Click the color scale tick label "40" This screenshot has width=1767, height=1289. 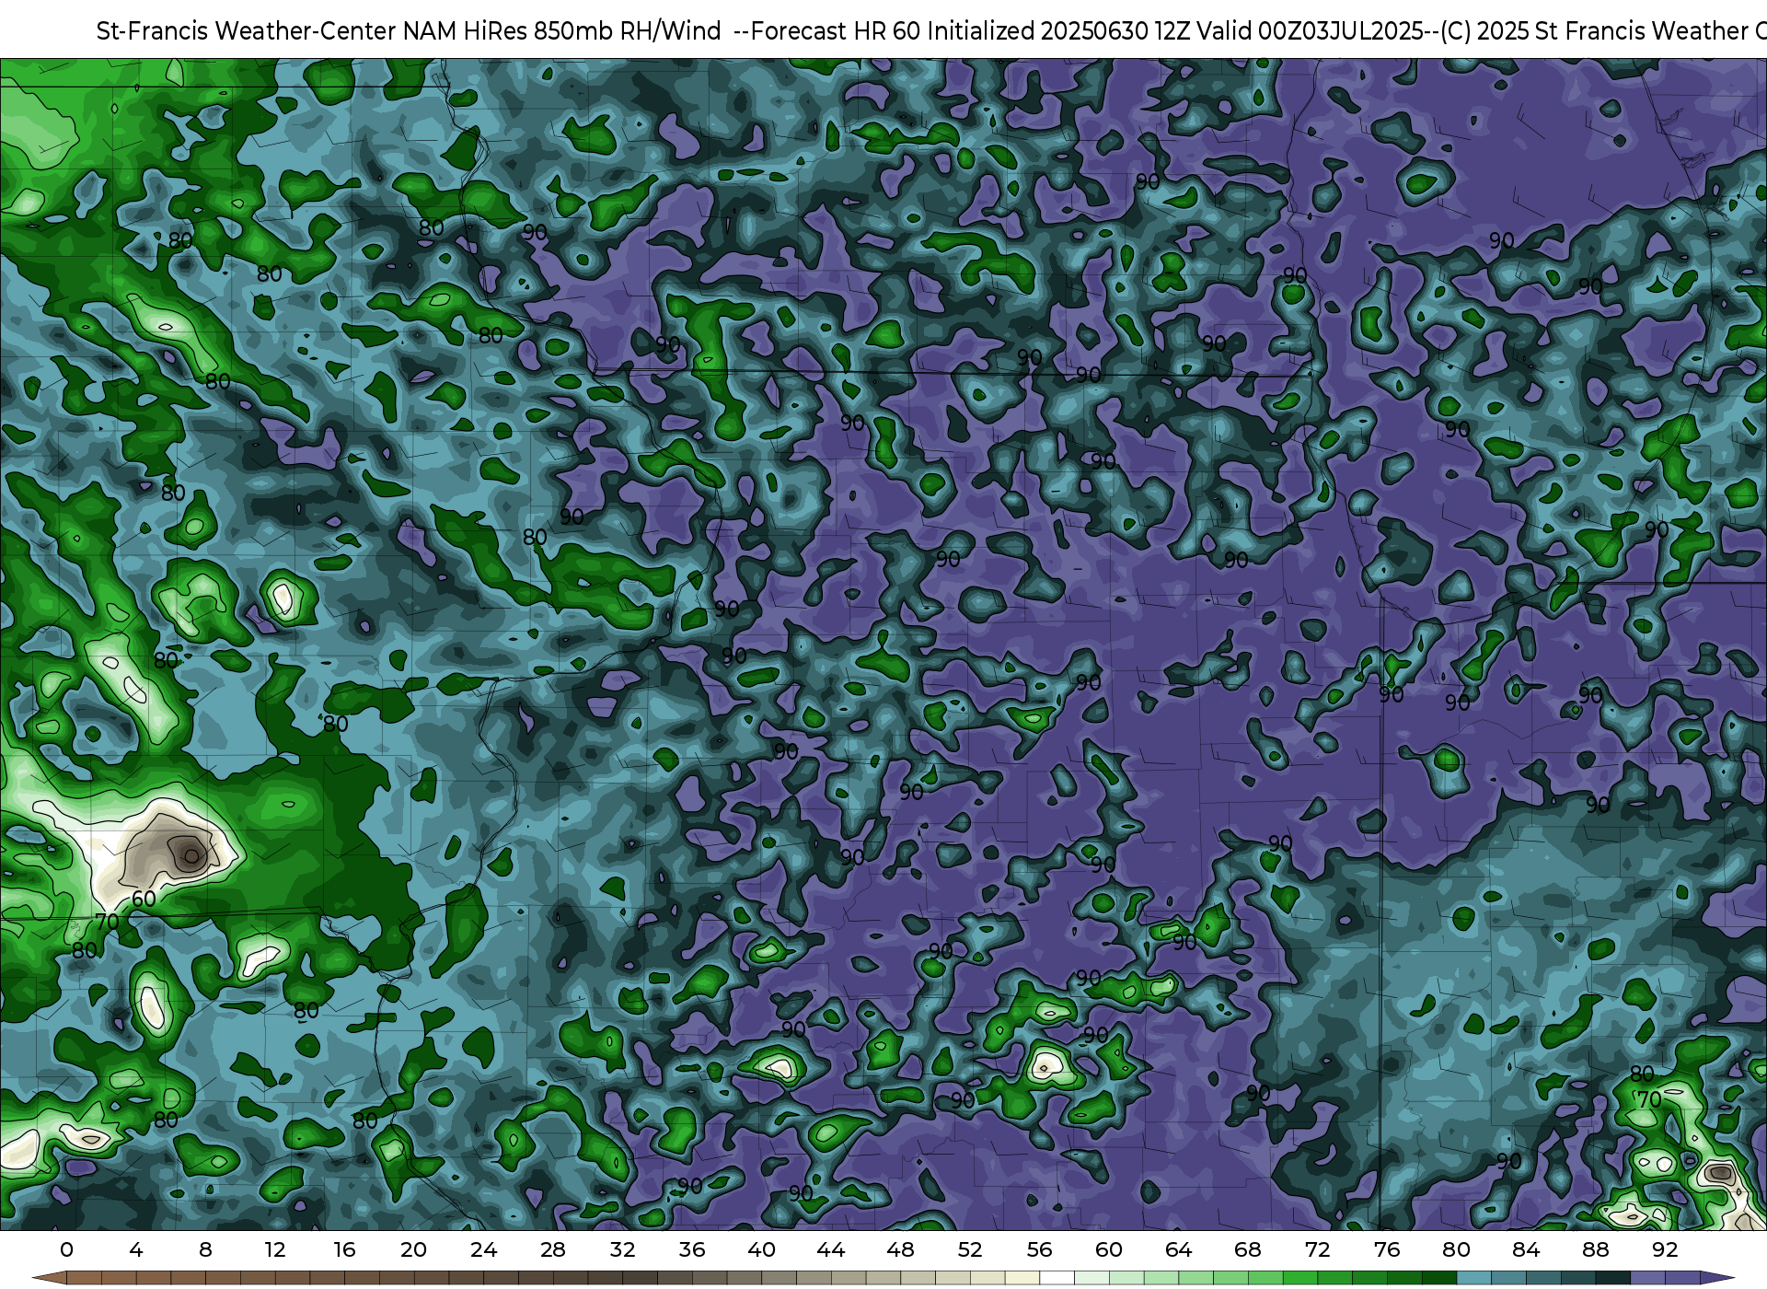[761, 1249]
